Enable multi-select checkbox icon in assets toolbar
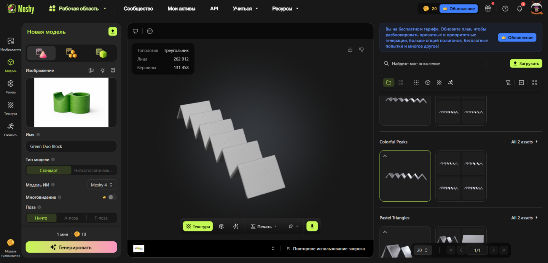Image resolution: width=548 pixels, height=263 pixels. coord(521,83)
